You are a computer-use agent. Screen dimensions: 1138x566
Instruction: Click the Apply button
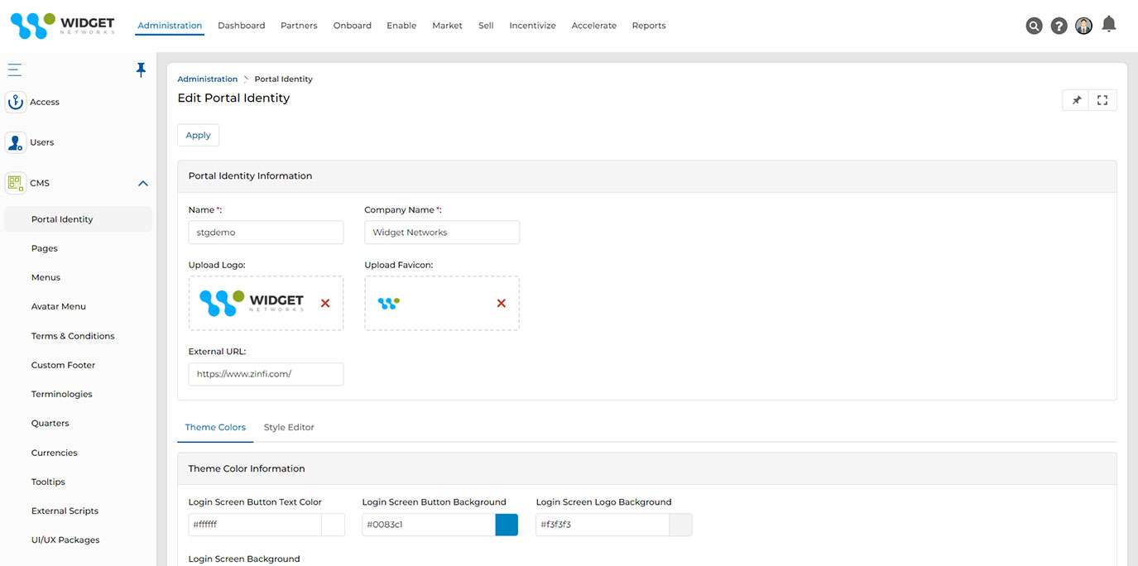point(198,135)
